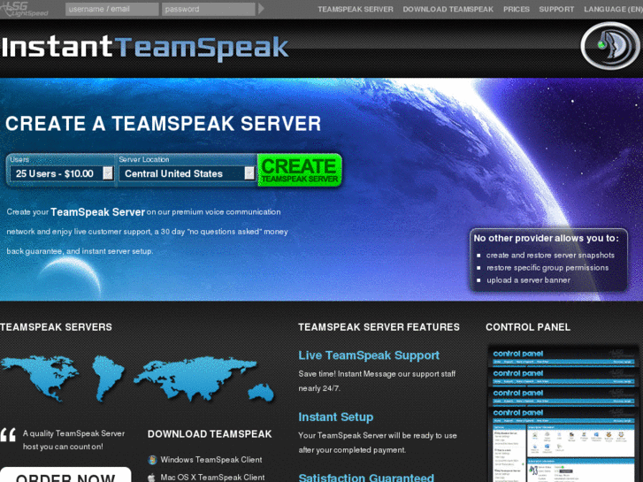Screen dimensions: 643x482
Task: Focus the username / email field
Action: (112, 9)
